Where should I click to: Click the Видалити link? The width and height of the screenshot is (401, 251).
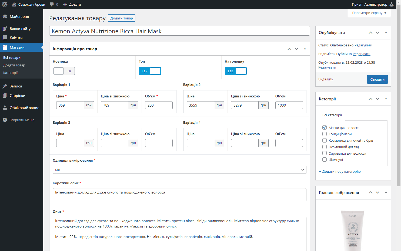(x=326, y=79)
